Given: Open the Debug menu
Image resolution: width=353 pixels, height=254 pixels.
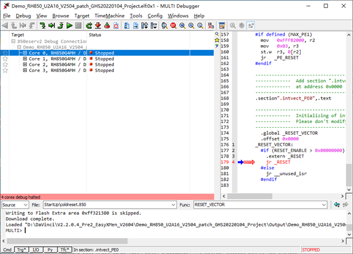Looking at the screenshot, I should 23,16.
